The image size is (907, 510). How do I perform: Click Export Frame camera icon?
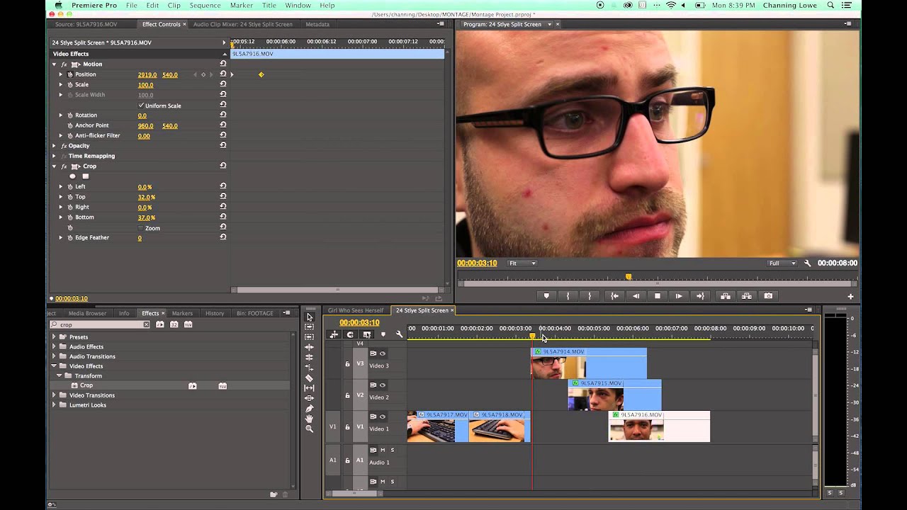(768, 296)
